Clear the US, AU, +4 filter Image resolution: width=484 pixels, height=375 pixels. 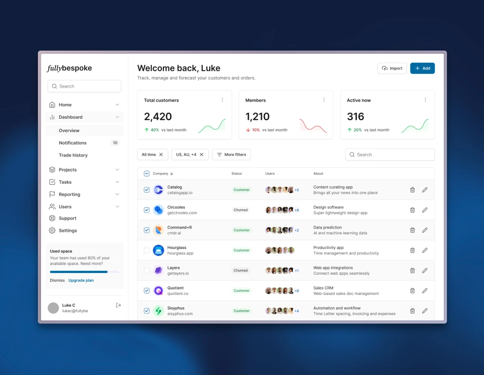tap(202, 155)
